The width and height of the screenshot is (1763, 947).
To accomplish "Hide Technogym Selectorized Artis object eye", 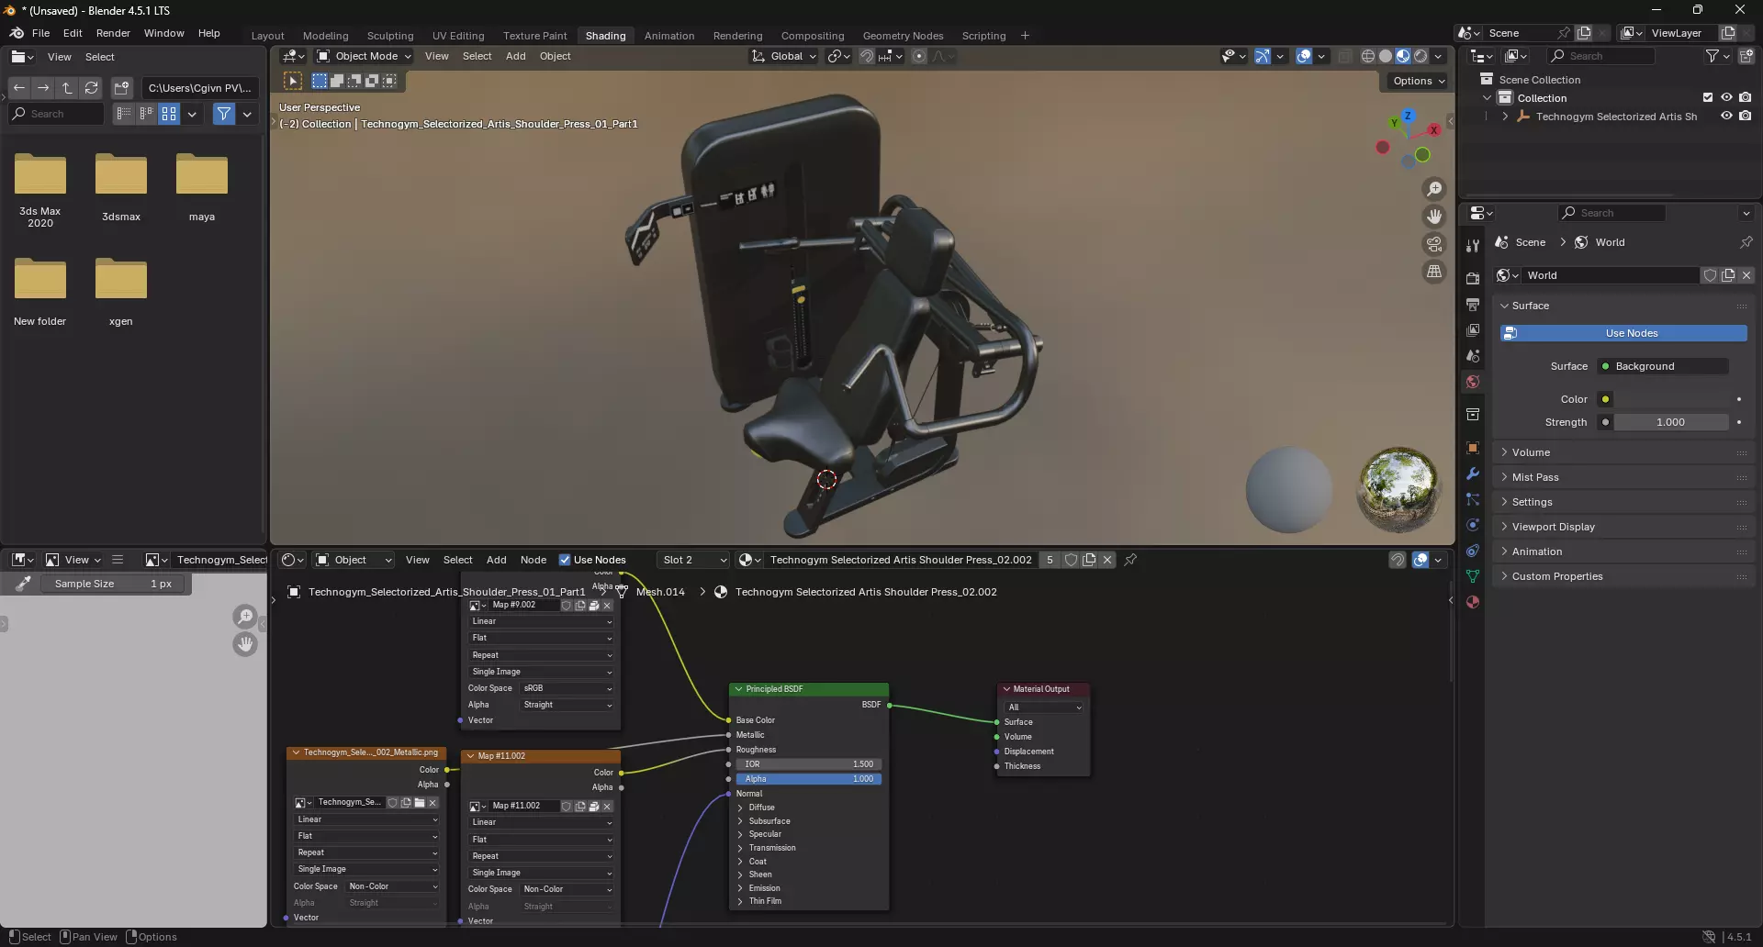I will (x=1726, y=117).
